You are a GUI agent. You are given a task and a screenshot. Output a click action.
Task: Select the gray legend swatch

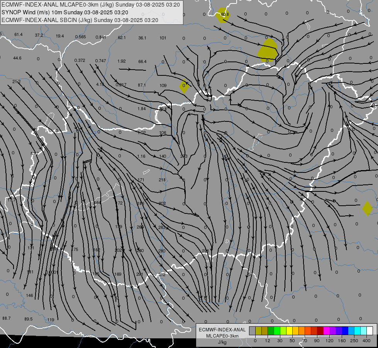pyautogui.click(x=252, y=331)
